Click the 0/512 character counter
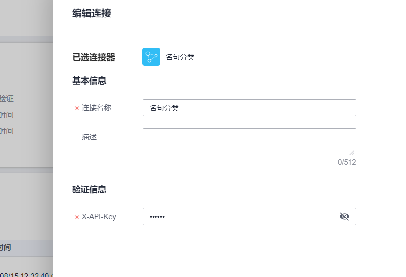This screenshot has width=406, height=277. click(347, 162)
